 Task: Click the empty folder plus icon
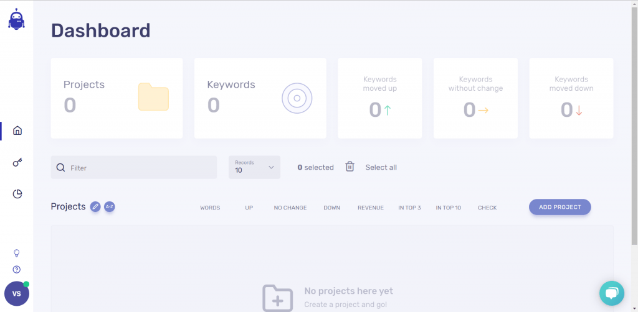click(x=277, y=298)
